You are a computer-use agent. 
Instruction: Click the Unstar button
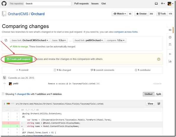click(141, 14)
